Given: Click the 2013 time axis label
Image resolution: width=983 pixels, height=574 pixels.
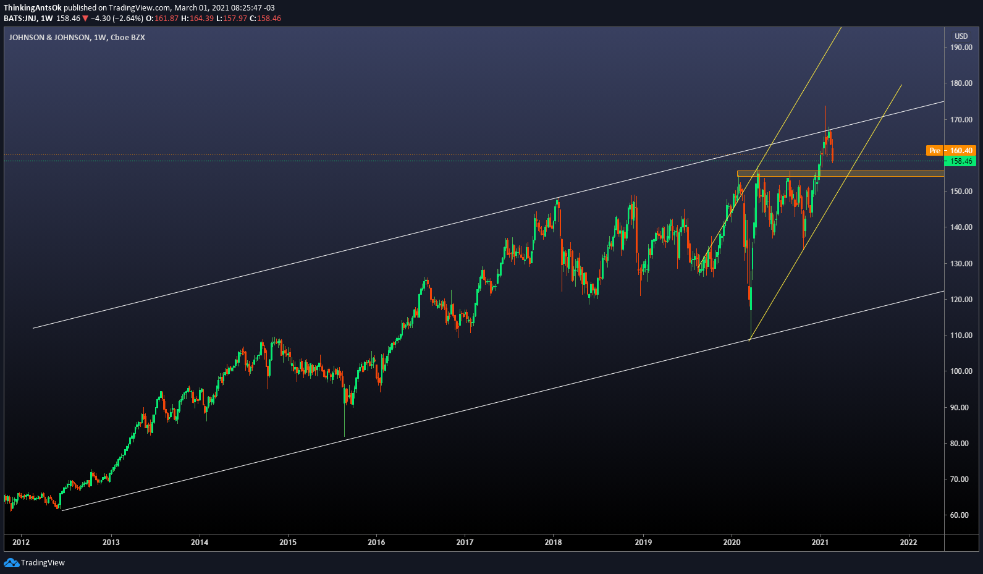Looking at the screenshot, I should click(x=111, y=542).
